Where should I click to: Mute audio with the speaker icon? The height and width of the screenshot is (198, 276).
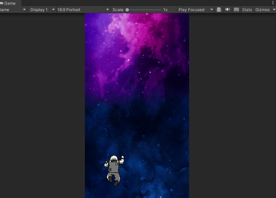point(228,9)
